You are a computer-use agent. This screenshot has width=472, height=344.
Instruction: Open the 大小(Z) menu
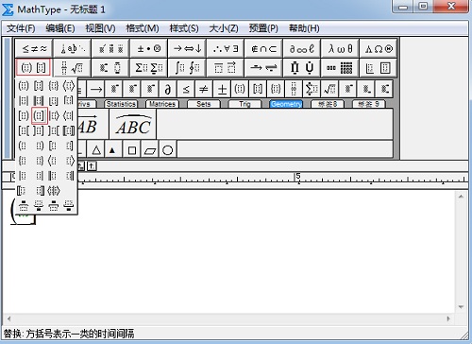pos(224,28)
